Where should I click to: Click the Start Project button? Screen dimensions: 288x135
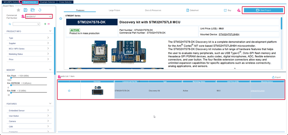[x=263, y=10]
